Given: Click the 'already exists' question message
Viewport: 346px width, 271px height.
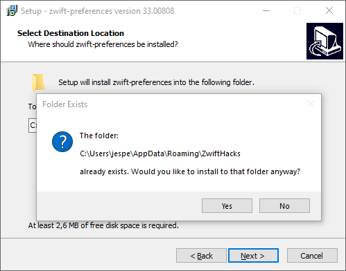Looking at the screenshot, I should point(190,171).
